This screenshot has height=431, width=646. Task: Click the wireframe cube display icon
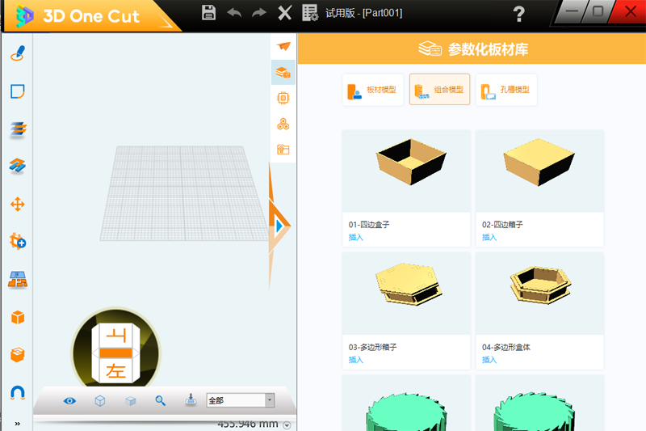click(x=99, y=401)
